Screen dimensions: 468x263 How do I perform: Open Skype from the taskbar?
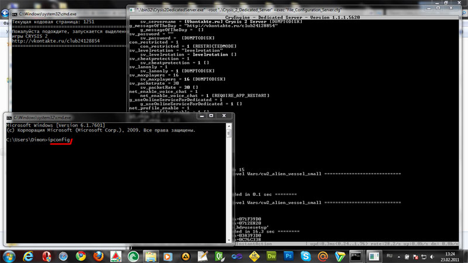[x=306, y=255]
